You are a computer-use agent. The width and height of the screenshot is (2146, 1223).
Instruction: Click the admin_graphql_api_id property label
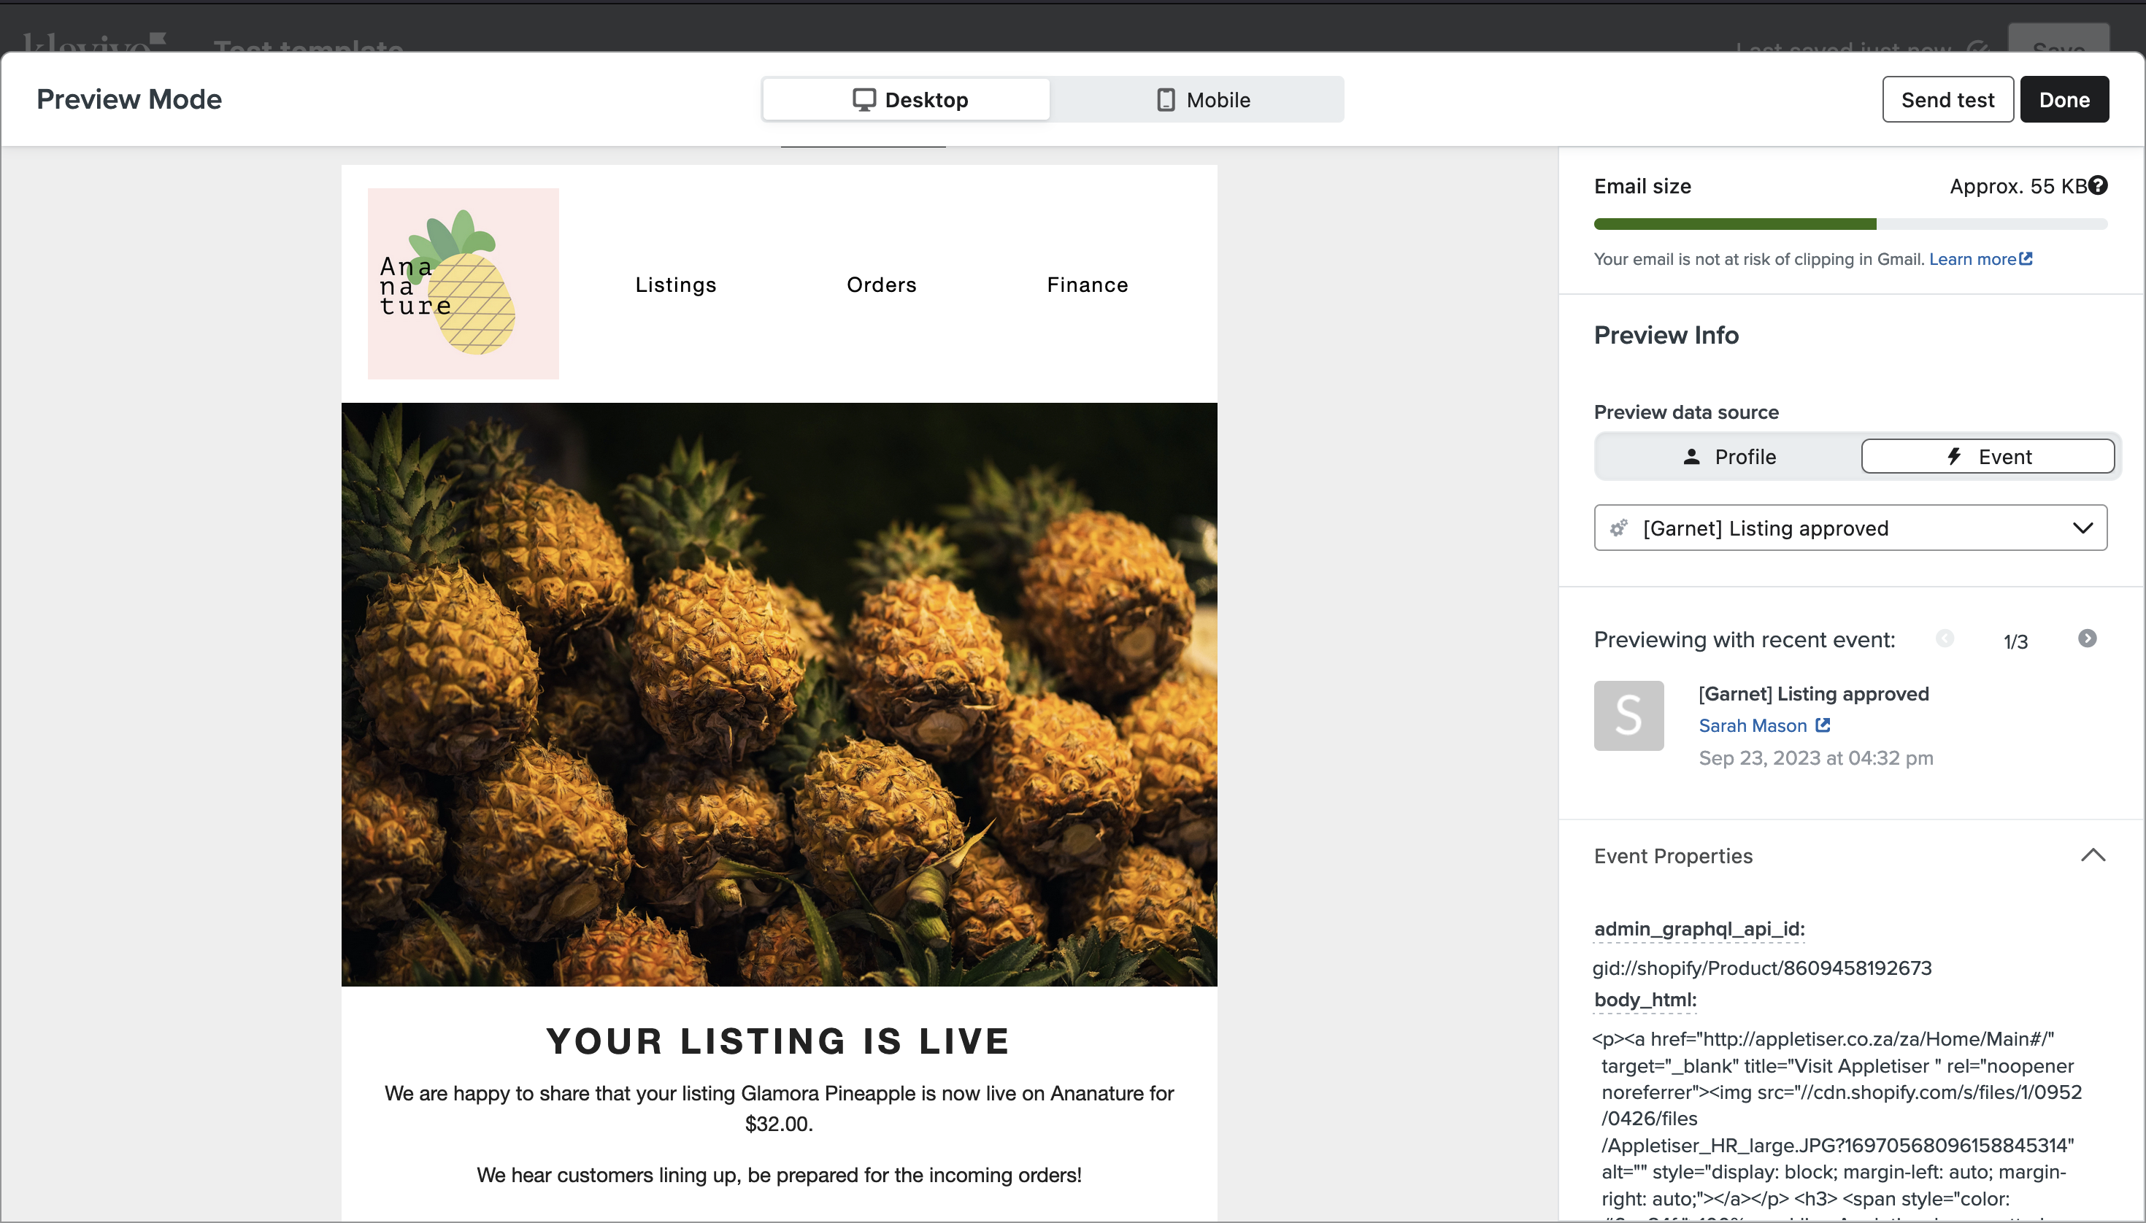click(1699, 929)
